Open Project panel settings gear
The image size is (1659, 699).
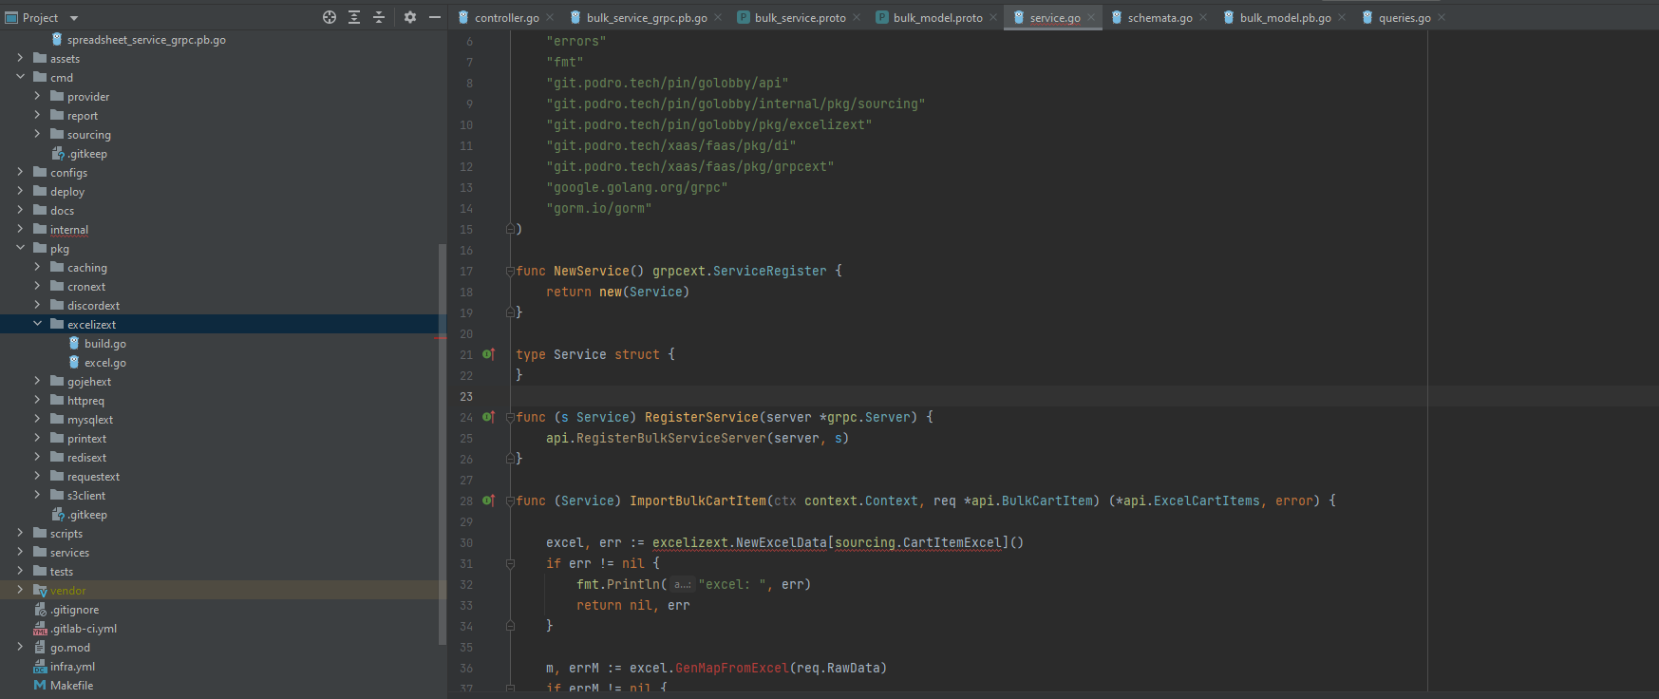tap(410, 17)
